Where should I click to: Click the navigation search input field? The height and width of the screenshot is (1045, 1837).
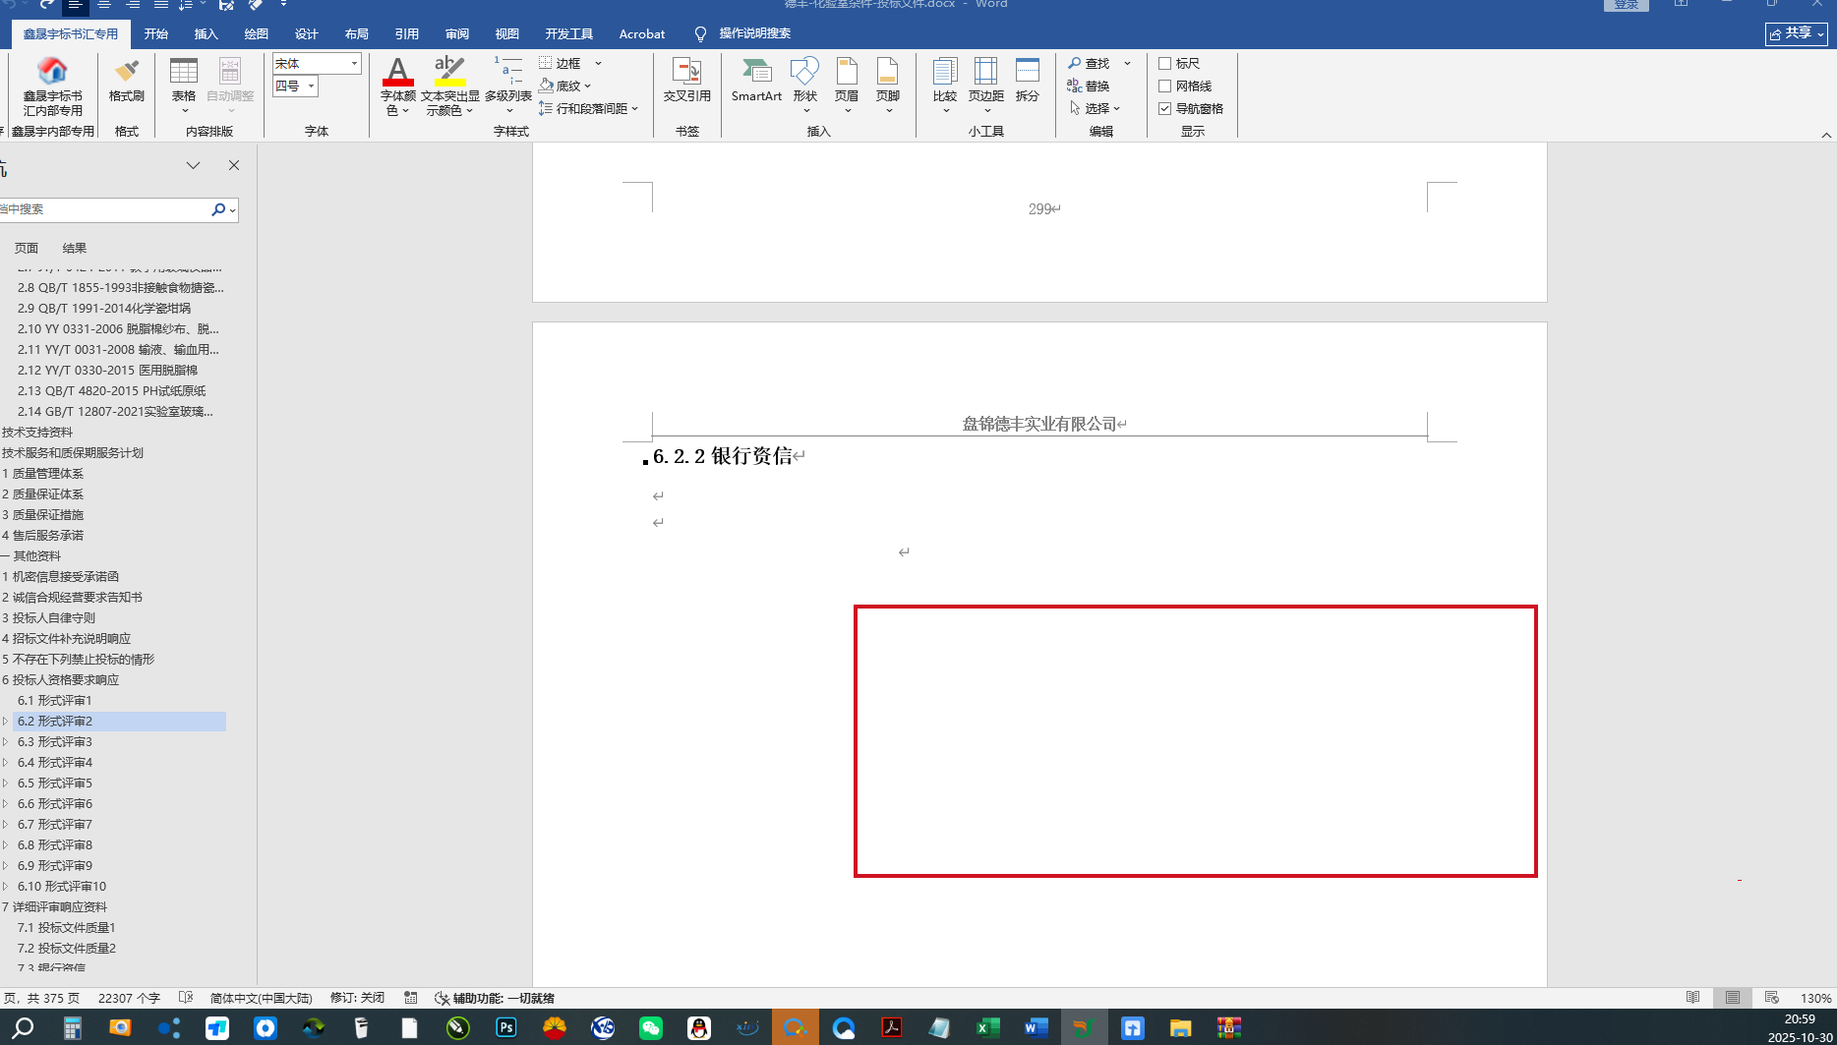[103, 209]
